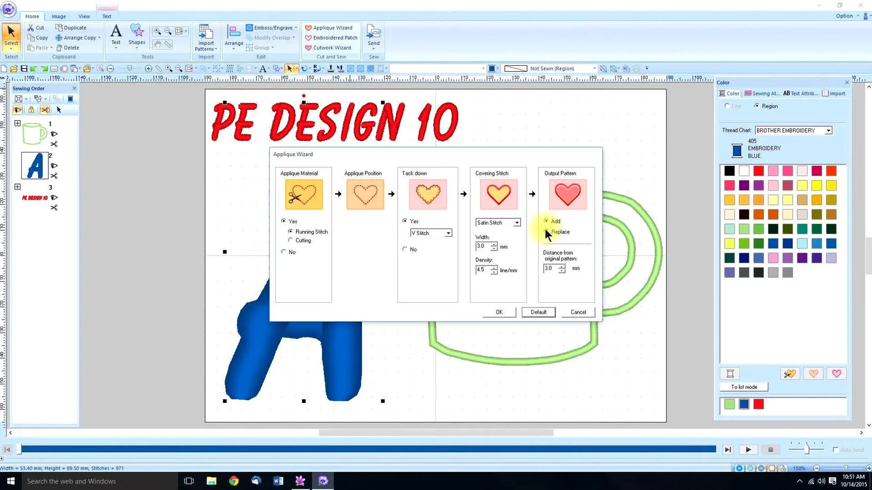Select the blue letter A thumbnail
This screenshot has height=490, width=872.
pos(35,166)
